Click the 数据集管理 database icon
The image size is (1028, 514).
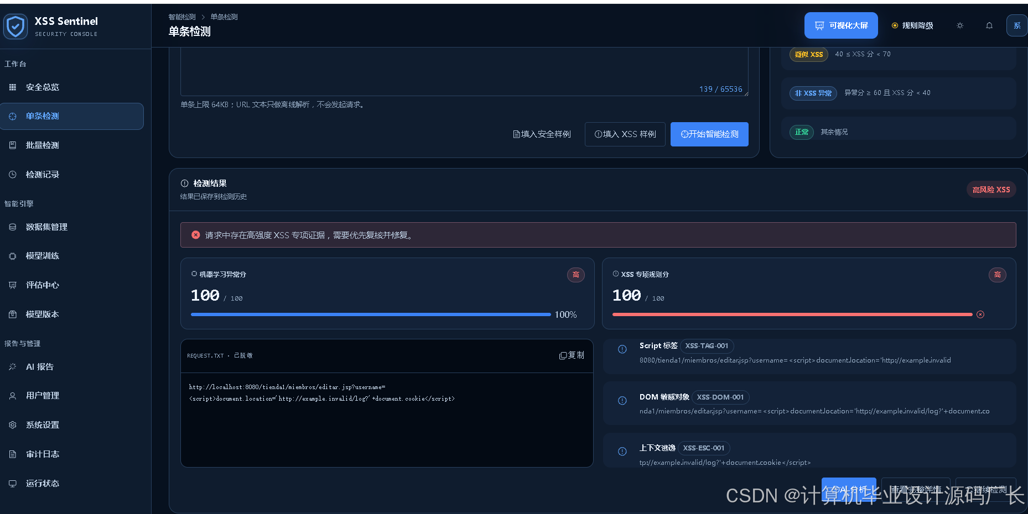click(x=13, y=227)
